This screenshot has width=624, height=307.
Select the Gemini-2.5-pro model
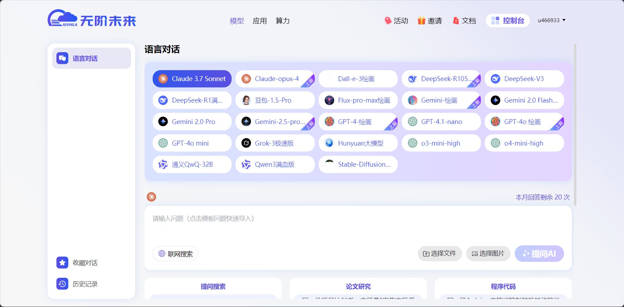pos(275,122)
